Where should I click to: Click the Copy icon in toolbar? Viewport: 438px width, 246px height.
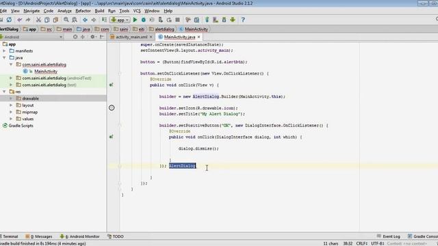[47, 20]
